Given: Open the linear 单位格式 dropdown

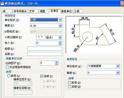Looking at the screenshot, I should point(46,20).
